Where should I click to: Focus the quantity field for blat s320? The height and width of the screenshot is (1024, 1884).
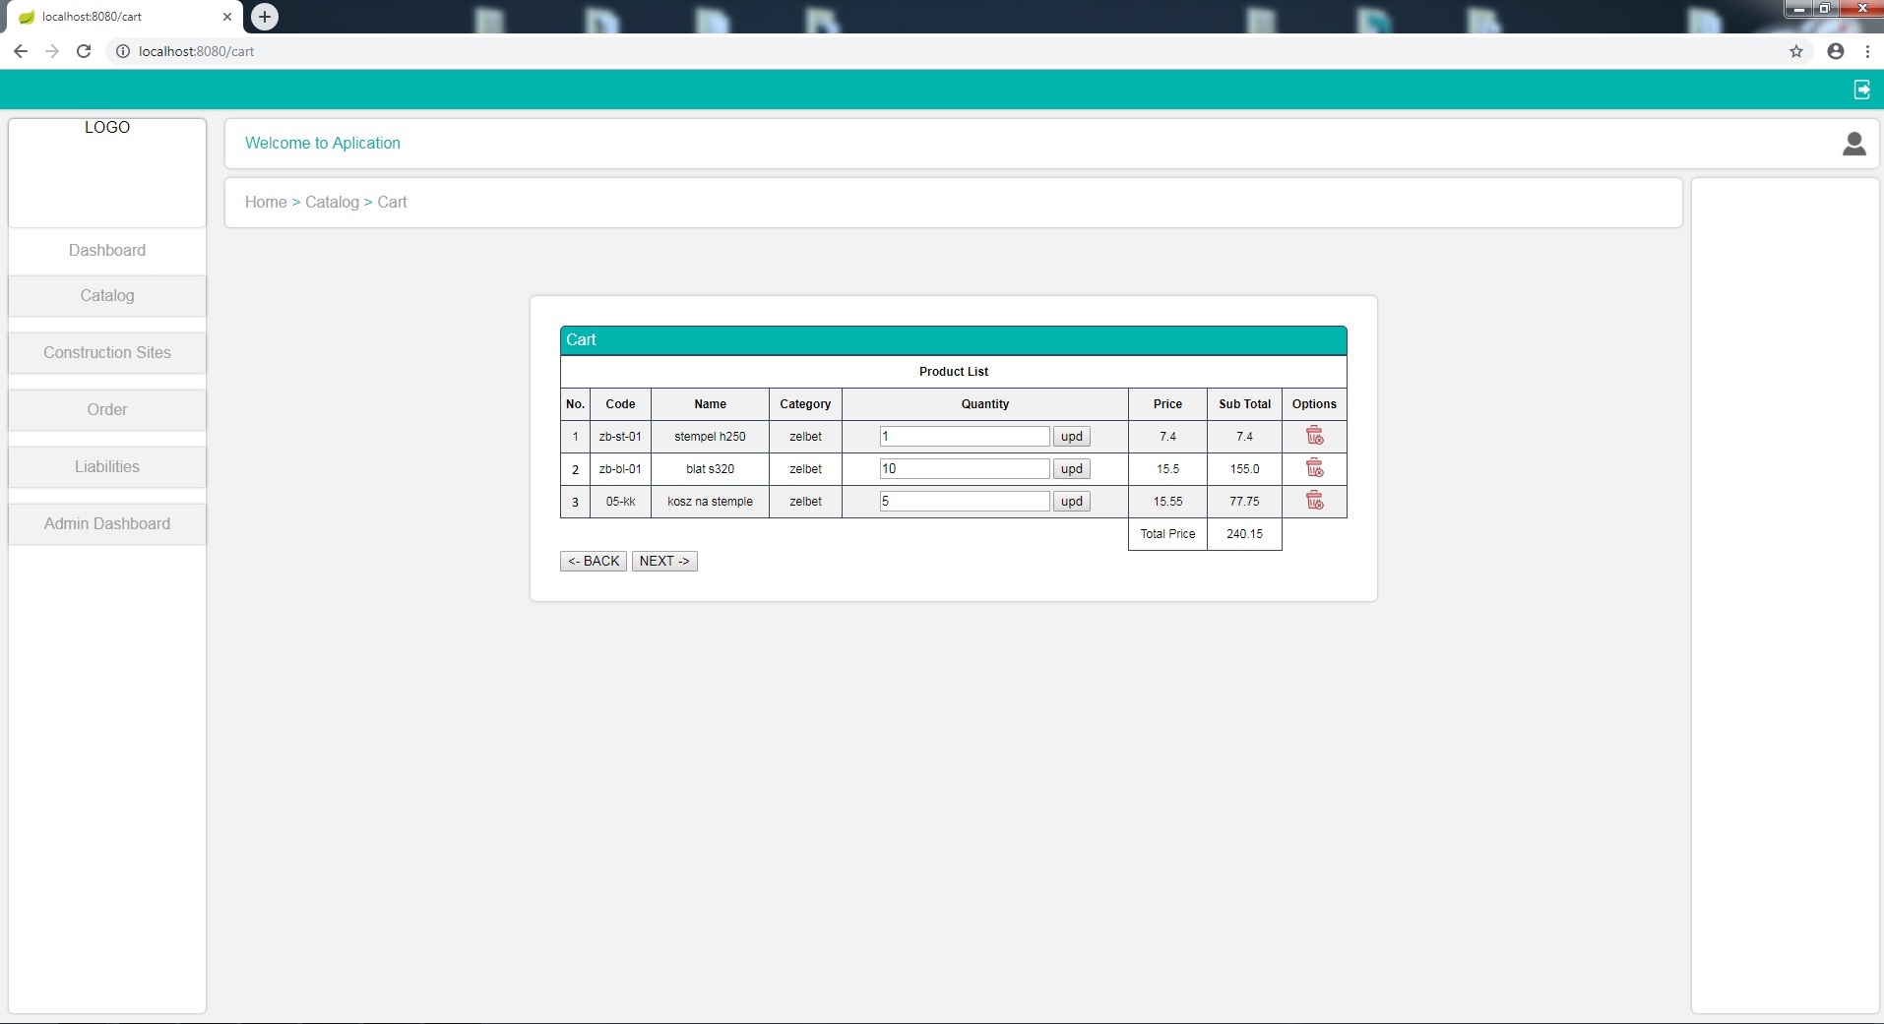tap(965, 468)
